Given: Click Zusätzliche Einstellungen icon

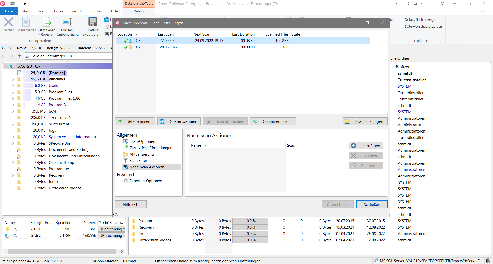Looking at the screenshot, I should tap(126, 148).
